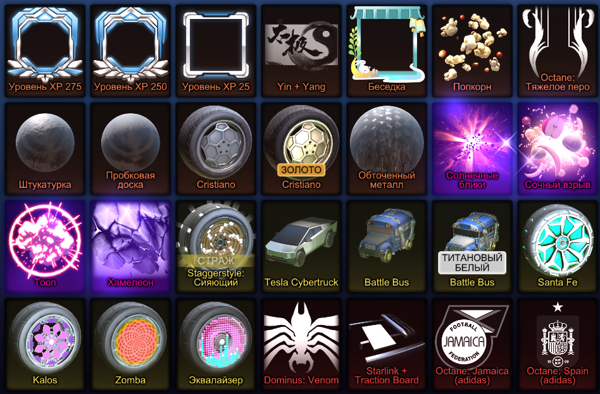
Task: Select the gold ЗОЛОТО Cristiano wheels
Action: click(x=301, y=149)
